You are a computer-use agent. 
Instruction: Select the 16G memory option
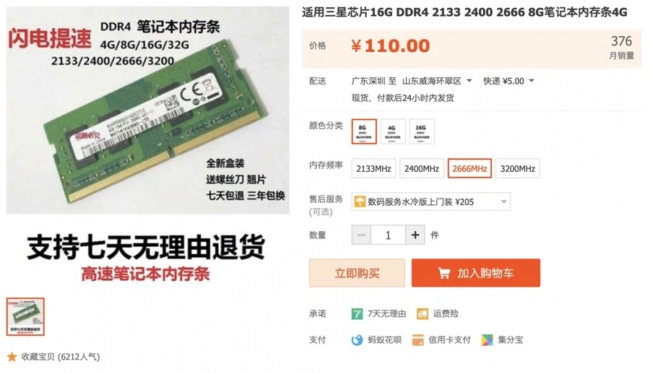(x=422, y=132)
